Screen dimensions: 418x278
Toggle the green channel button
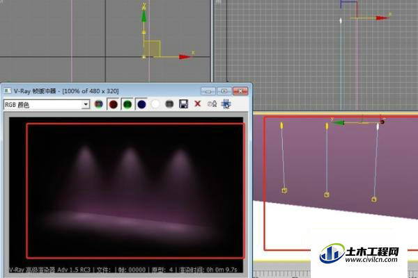pyautogui.click(x=127, y=104)
